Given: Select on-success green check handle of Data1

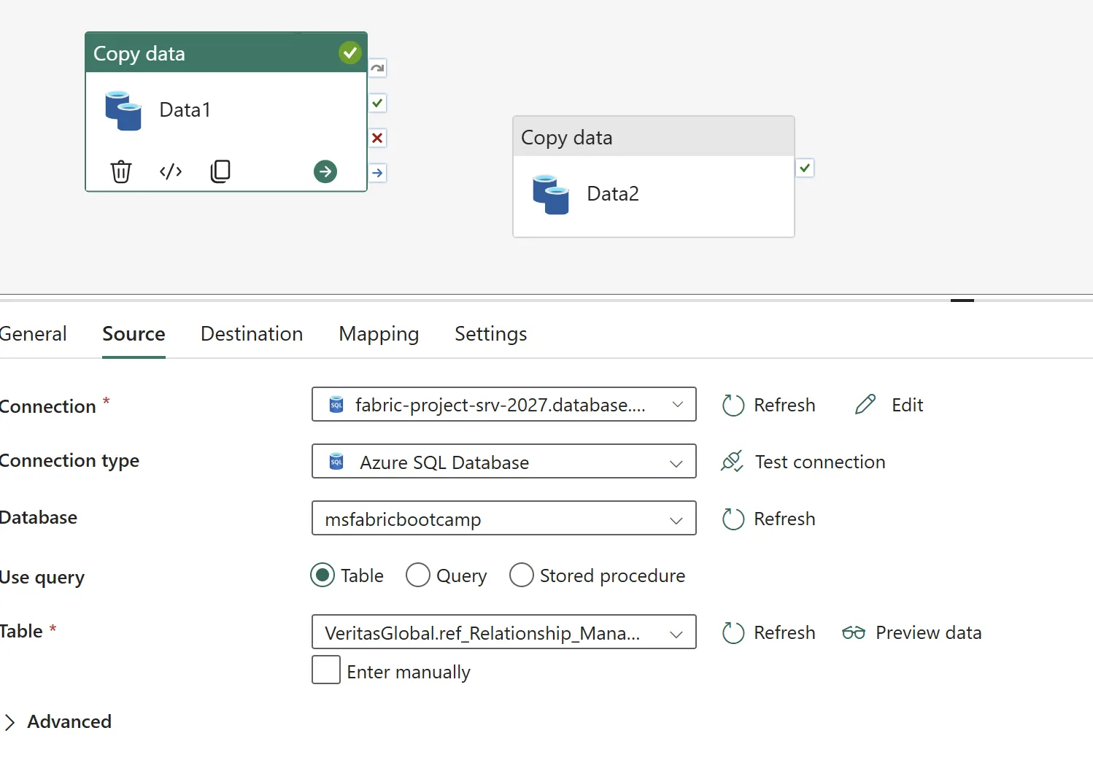Looking at the screenshot, I should tap(377, 103).
